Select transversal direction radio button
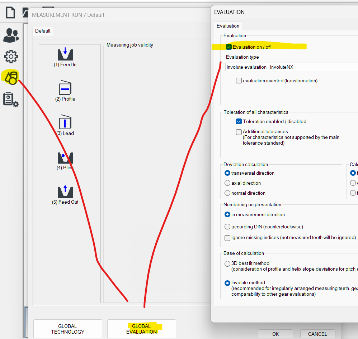358x339 pixels. coord(227,173)
